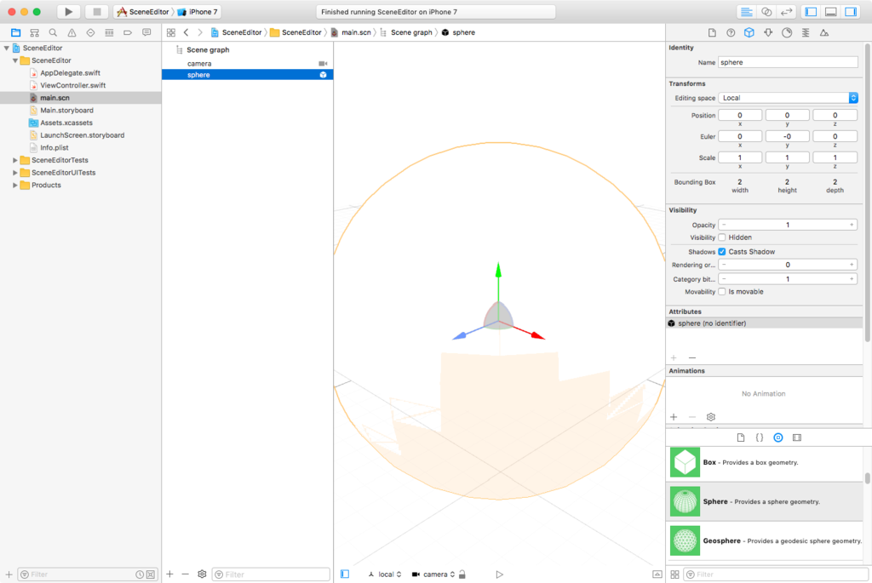Open the Material inspector
Viewport: 872px width, 583px height.
786,33
